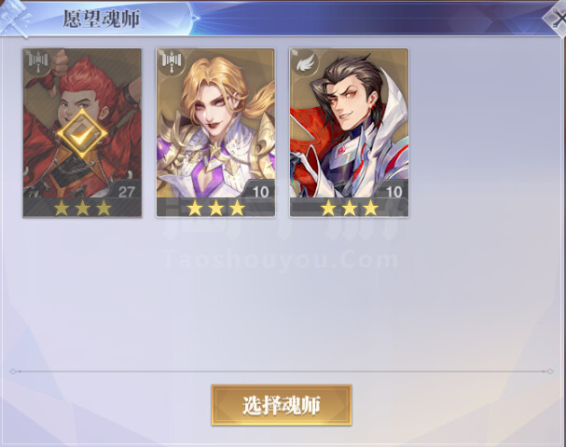566x447 pixels.
Task: Select the blonde-haired soul master card
Action: click(x=215, y=133)
